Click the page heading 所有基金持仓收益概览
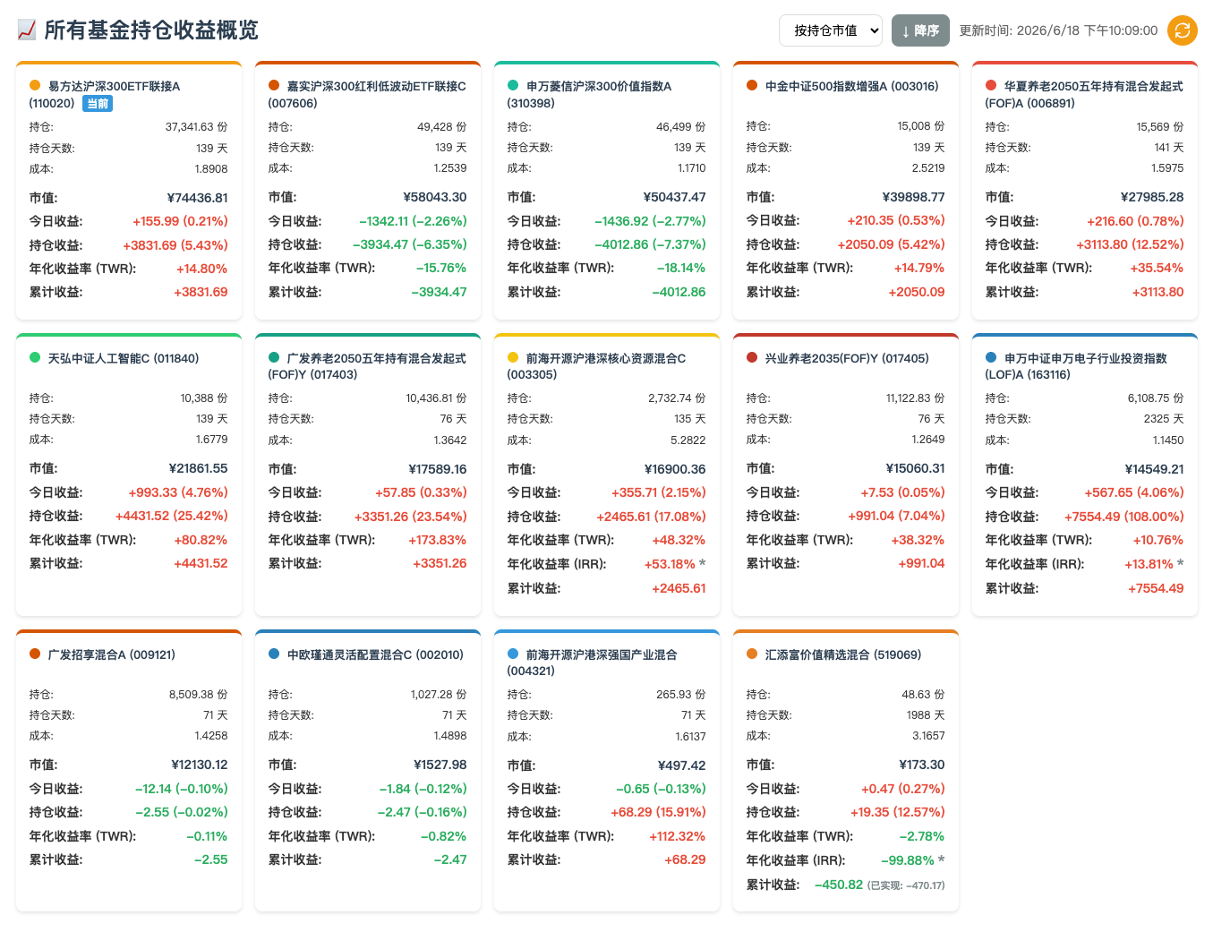 tap(151, 30)
